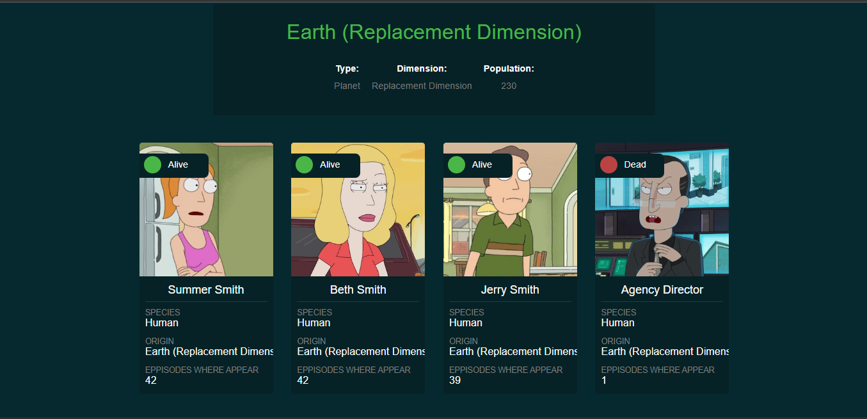867x419 pixels.
Task: Click the Alive status text on Beth Smith
Action: pyautogui.click(x=330, y=164)
